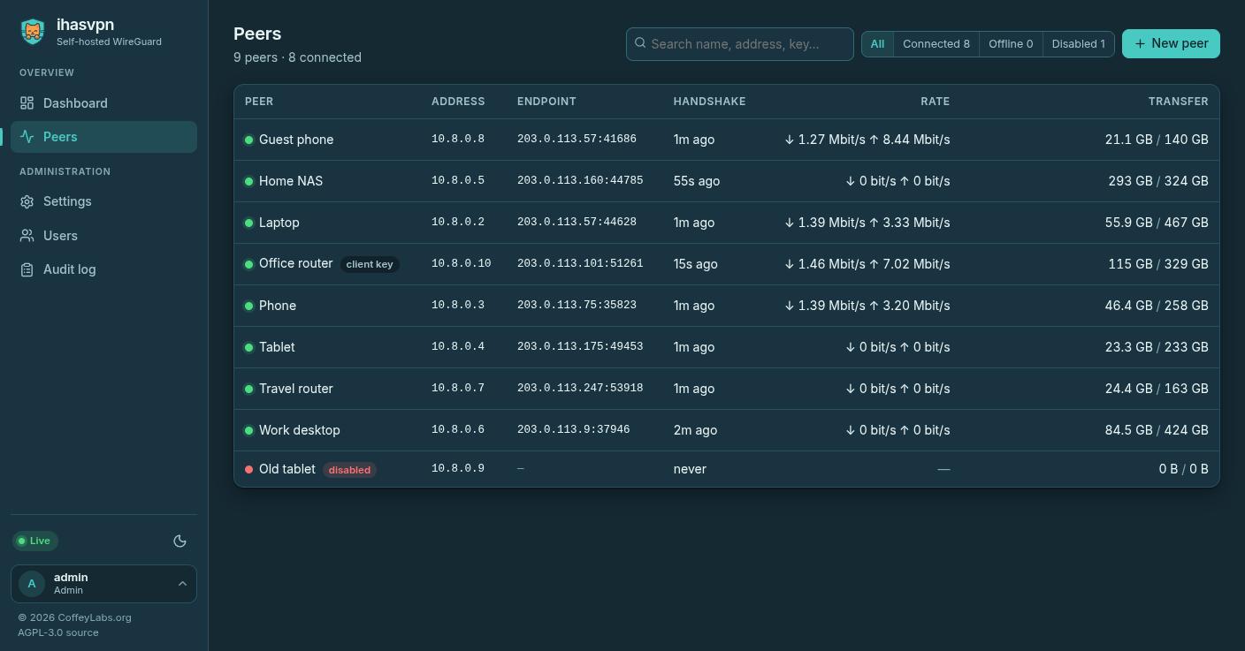
Task: Open the Work desktop peer
Action: coord(300,430)
